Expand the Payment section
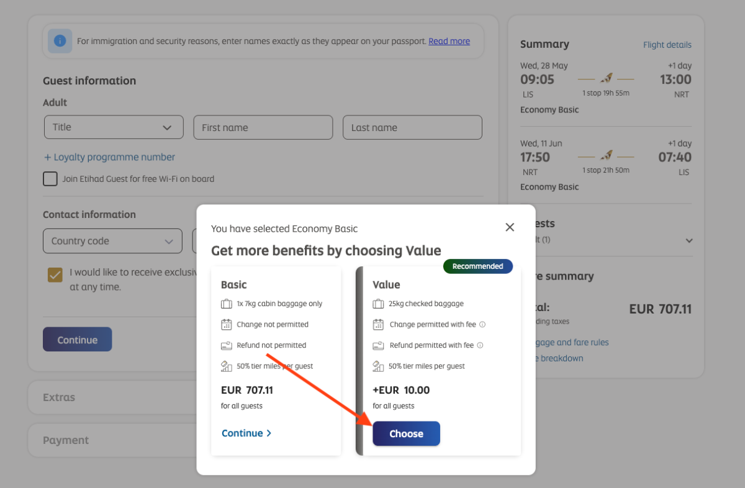745x488 pixels. [112, 440]
